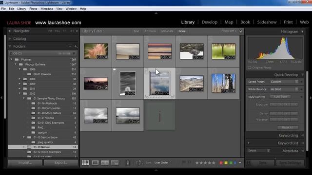Enable Attribute filter in Library Filter
Image resolution: width=312 pixels, height=175 pixels.
click(x=150, y=31)
